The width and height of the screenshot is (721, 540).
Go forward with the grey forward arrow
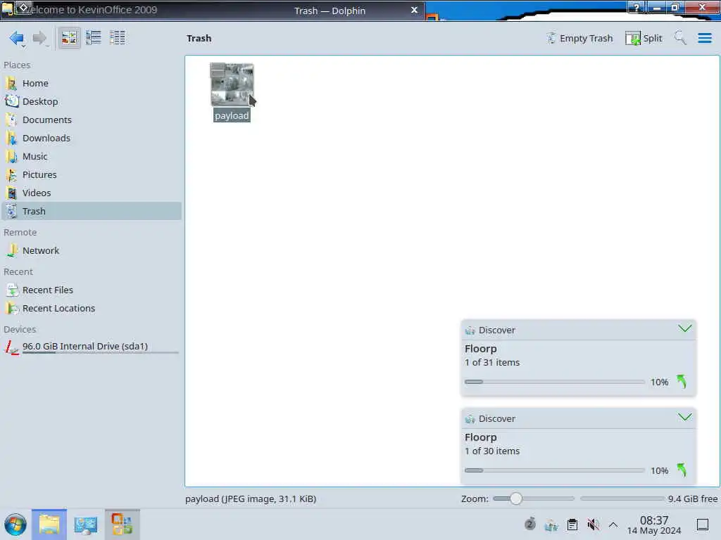coord(40,38)
